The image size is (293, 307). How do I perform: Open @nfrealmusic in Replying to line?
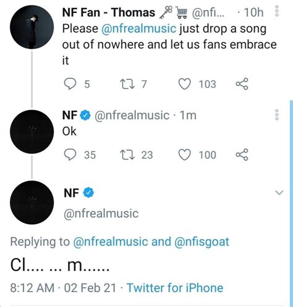click(x=111, y=242)
